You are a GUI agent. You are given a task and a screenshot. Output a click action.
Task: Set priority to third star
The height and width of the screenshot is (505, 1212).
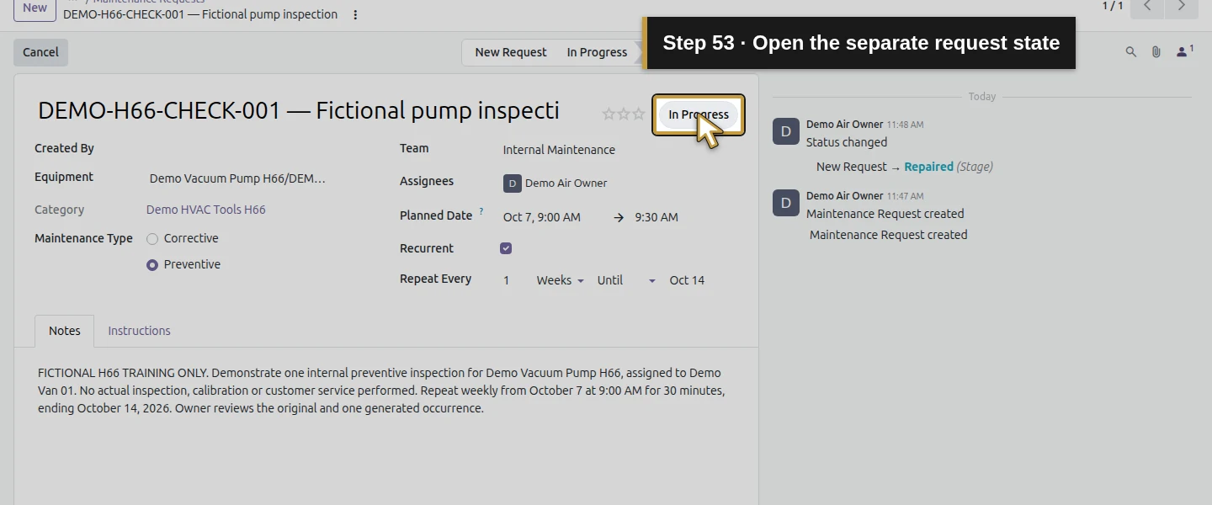point(639,114)
